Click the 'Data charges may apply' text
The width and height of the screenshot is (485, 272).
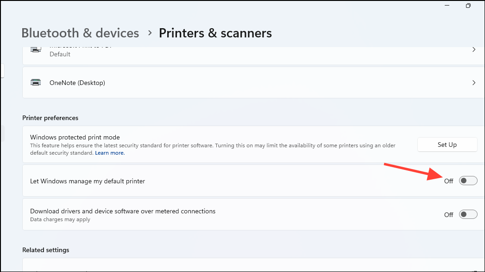[x=60, y=219]
